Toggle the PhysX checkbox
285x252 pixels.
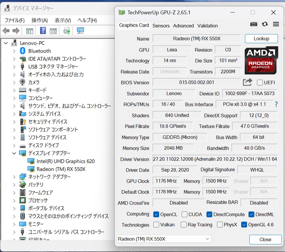pyautogui.click(x=220, y=225)
